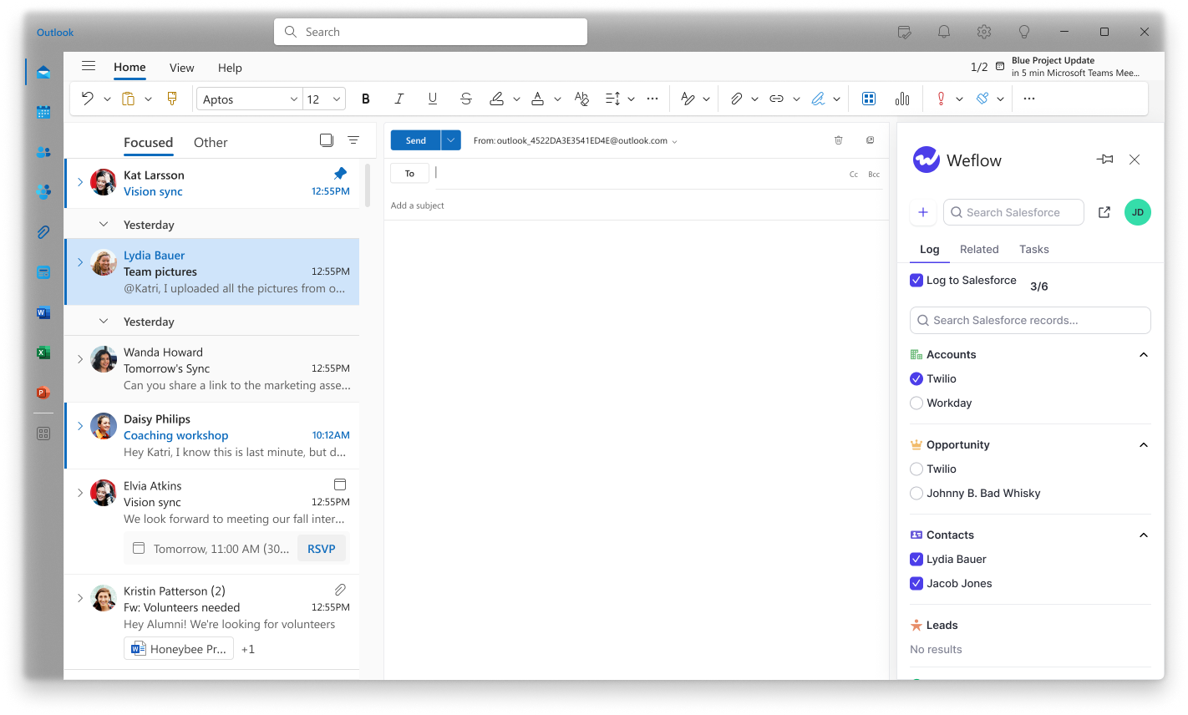Open Salesforce in external window icon
The width and height of the screenshot is (1188, 715).
click(1104, 212)
